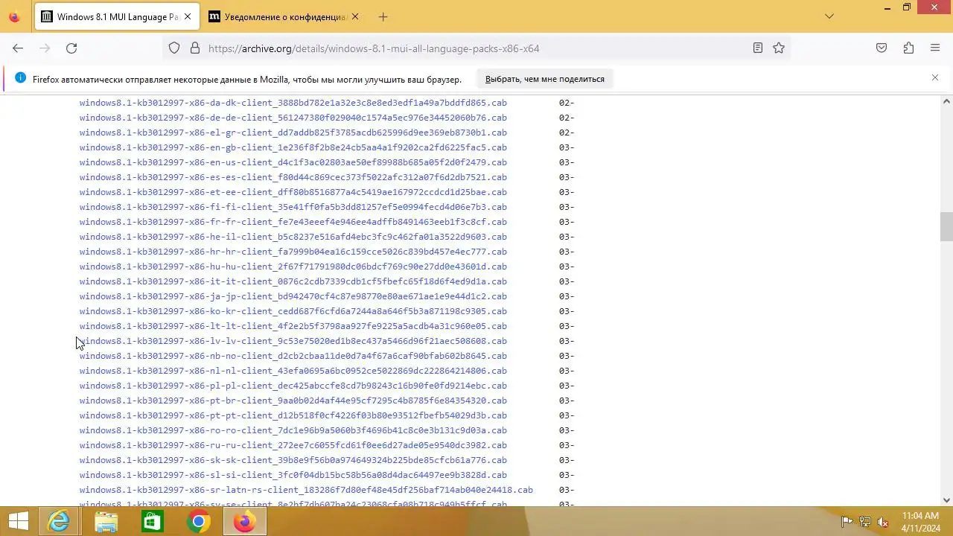953x536 pixels.
Task: Open the x86-ru-ru-client cab link
Action: (293, 445)
